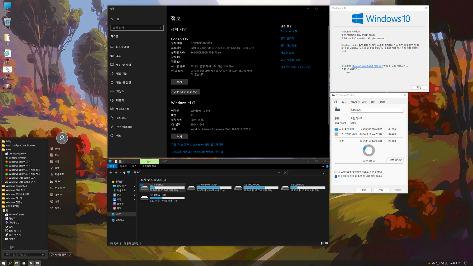The image size is (473, 266).
Task: Refresh the 내 PC folder view
Action: (285, 173)
